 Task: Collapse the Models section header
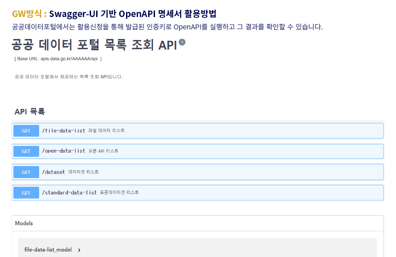pyautogui.click(x=24, y=223)
